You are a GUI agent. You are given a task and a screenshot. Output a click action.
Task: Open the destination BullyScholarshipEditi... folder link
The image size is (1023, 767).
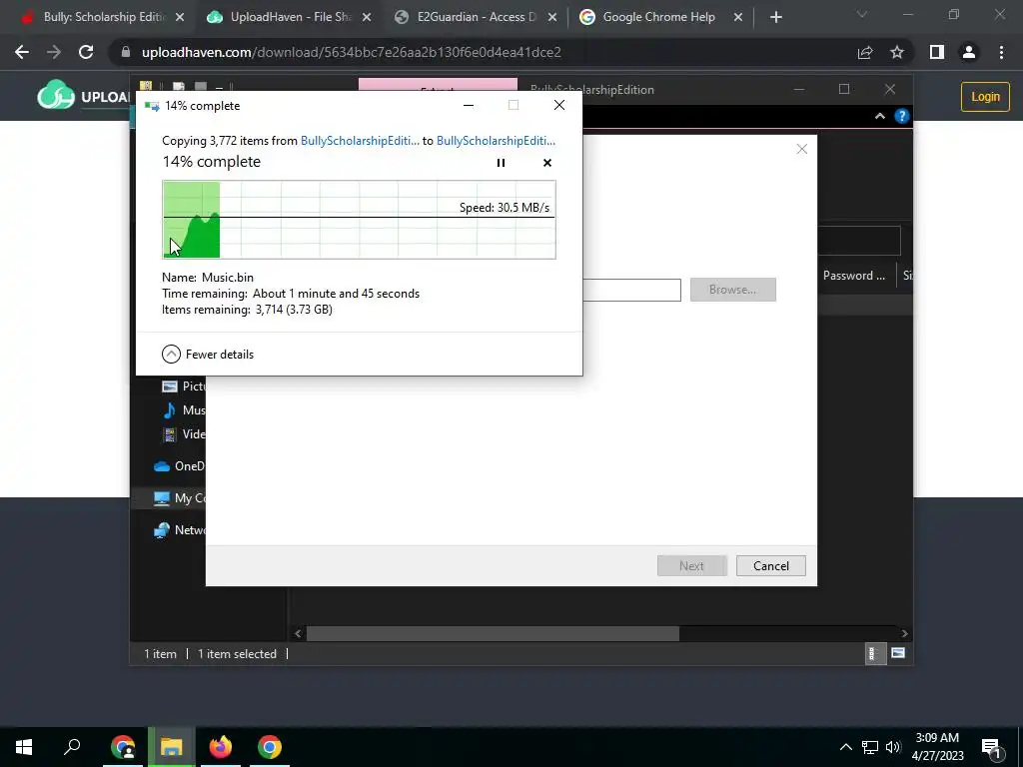tap(496, 140)
